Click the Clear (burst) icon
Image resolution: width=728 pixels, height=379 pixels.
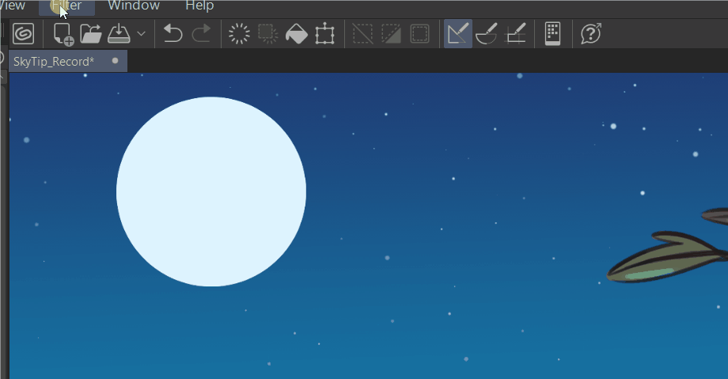pos(239,34)
